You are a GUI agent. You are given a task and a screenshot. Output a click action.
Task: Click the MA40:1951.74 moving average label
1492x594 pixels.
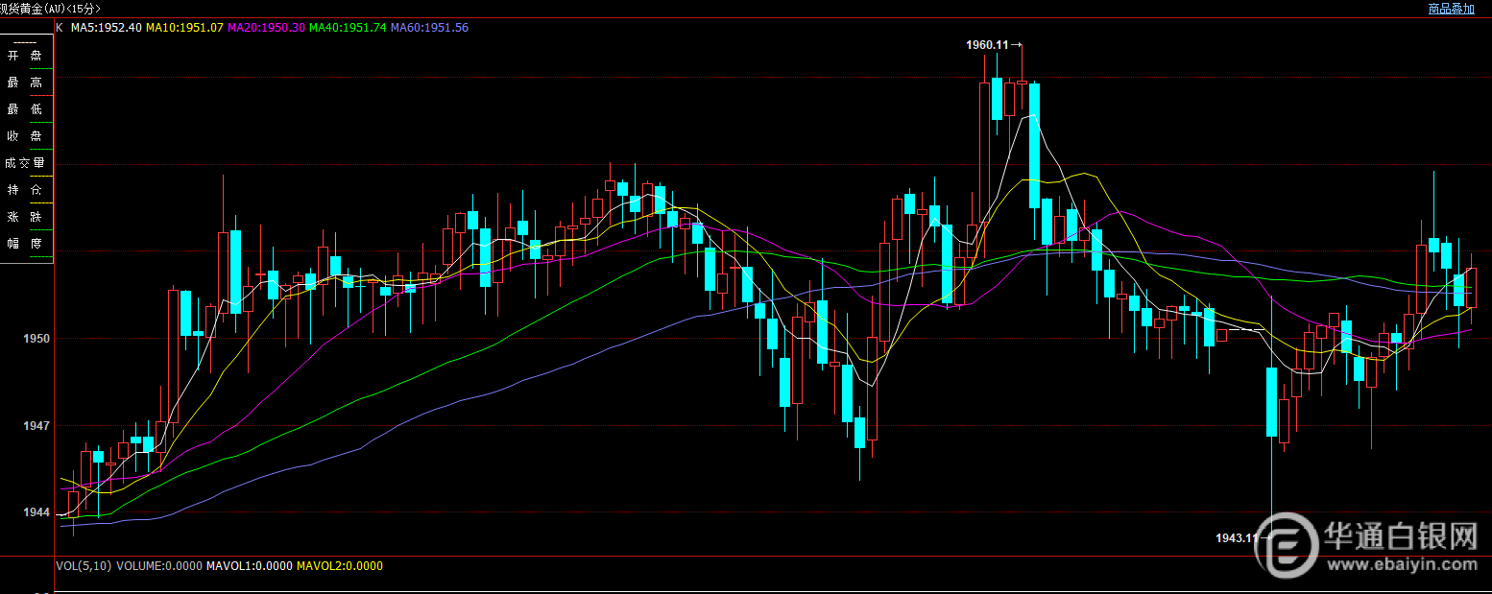[348, 28]
